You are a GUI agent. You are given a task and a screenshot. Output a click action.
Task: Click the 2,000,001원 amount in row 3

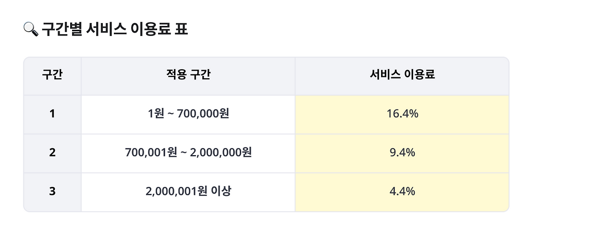click(176, 191)
